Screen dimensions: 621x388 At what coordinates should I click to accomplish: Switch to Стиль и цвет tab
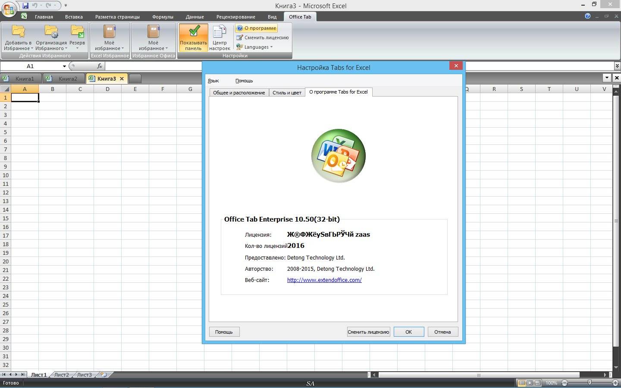287,93
